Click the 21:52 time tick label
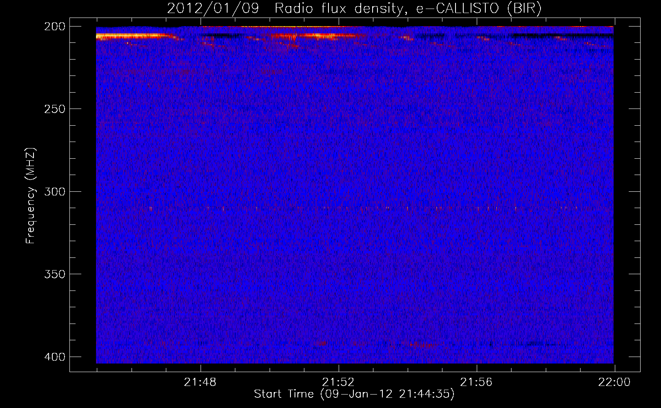The width and height of the screenshot is (661, 408). [x=338, y=382]
